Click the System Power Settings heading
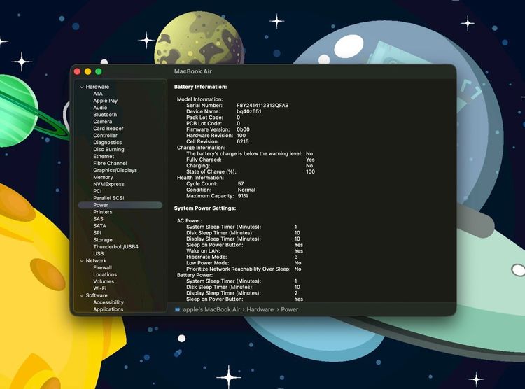 click(x=205, y=208)
